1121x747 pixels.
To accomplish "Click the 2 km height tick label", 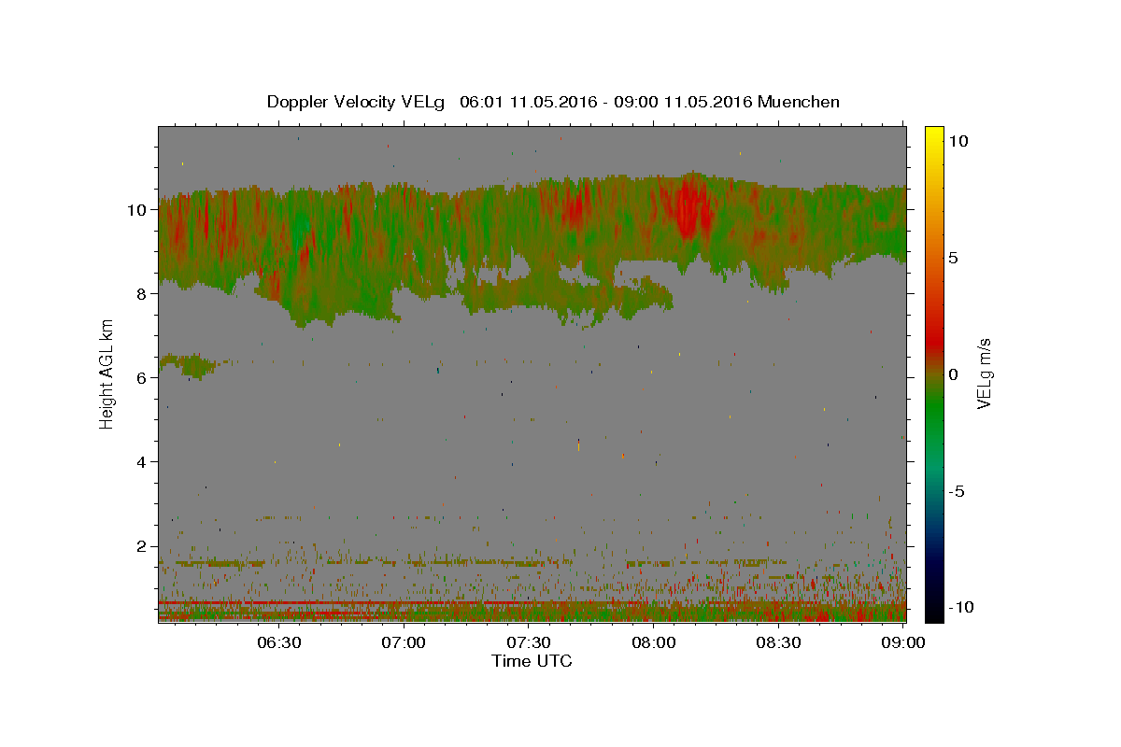I will (x=141, y=546).
